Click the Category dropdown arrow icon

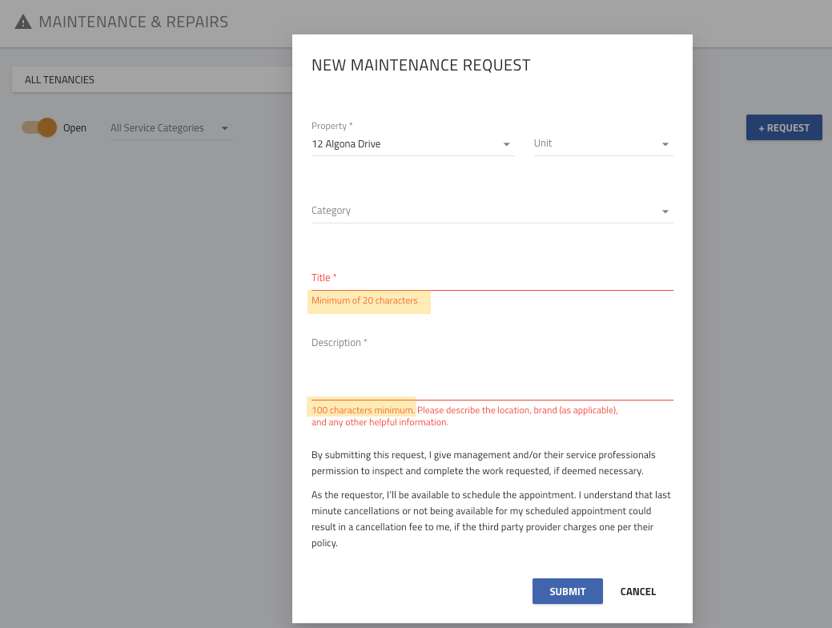[x=665, y=211]
